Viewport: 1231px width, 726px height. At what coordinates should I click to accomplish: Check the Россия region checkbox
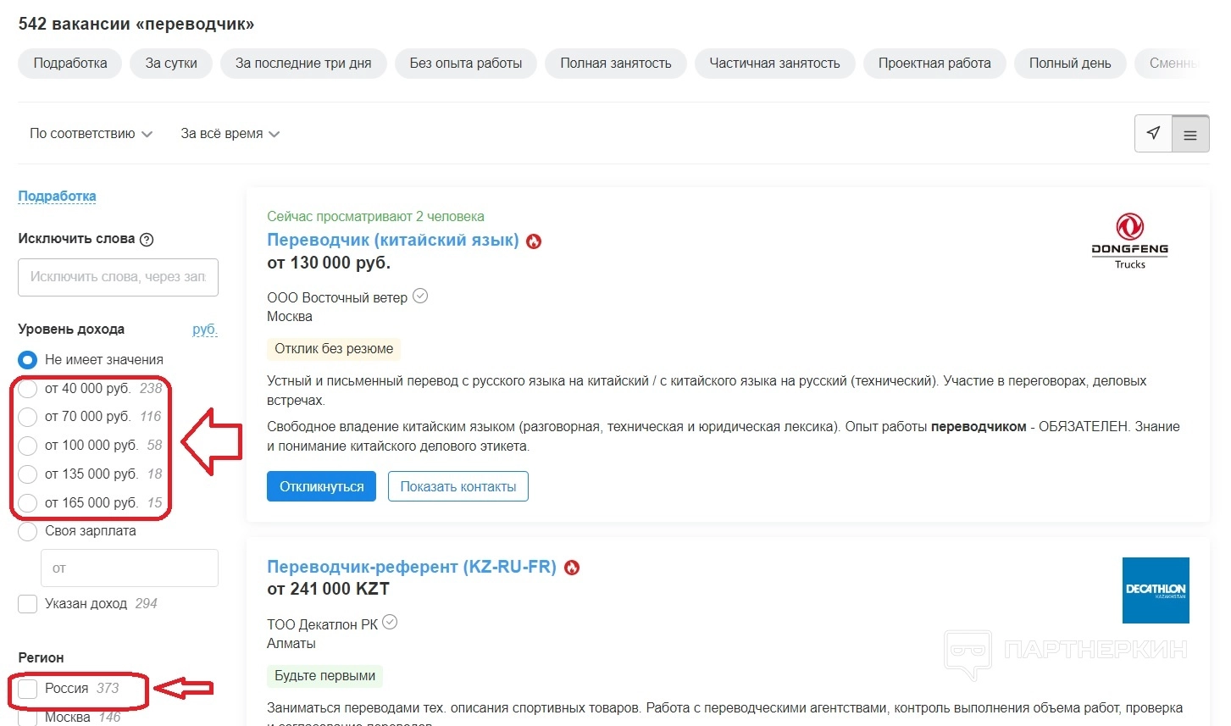(x=28, y=689)
